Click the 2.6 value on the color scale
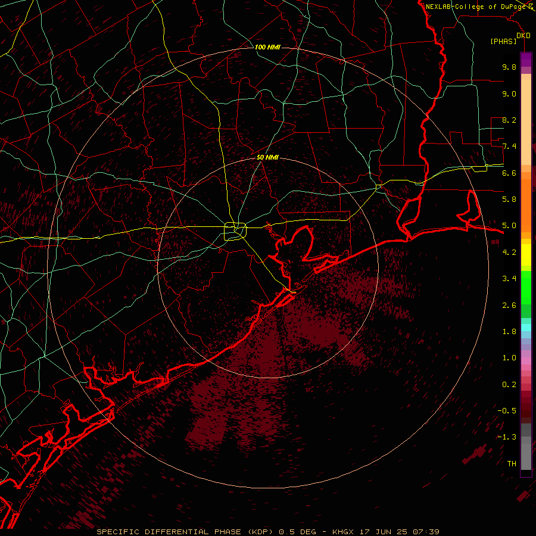Viewport: 536px width, 536px height. [509, 306]
